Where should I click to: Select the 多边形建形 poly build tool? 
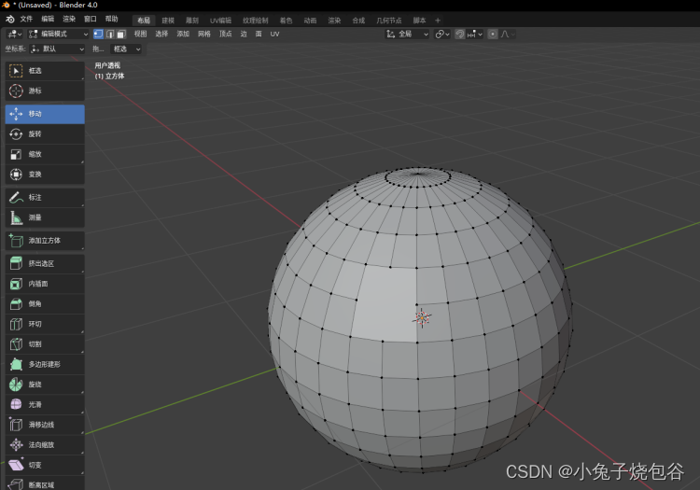pyautogui.click(x=45, y=365)
